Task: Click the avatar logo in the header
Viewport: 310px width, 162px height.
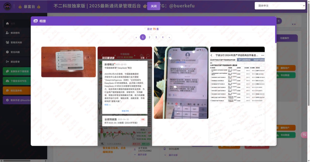Action: [8, 7]
